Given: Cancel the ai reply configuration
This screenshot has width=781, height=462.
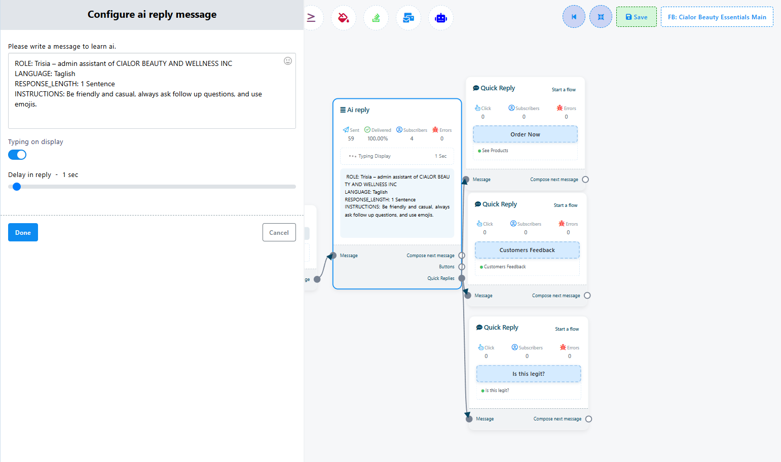Looking at the screenshot, I should [x=279, y=232].
